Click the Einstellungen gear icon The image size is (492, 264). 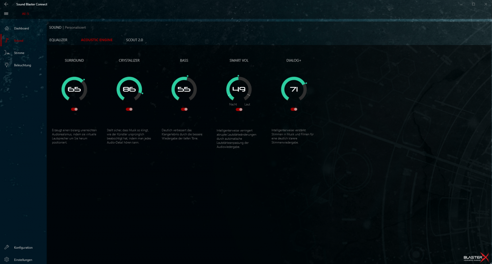7,259
